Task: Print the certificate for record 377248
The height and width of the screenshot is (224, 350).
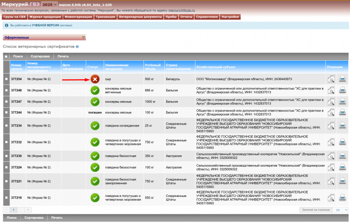Action: pos(343,91)
